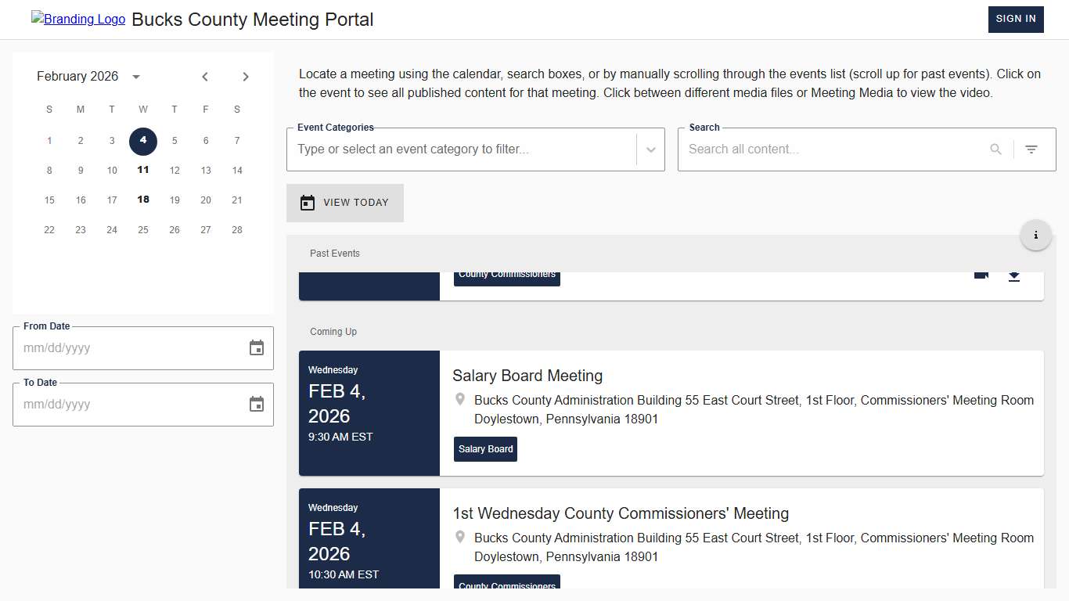Image resolution: width=1069 pixels, height=601 pixels.
Task: Open 1st Wednesday County Commissioners' Meeting
Action: [x=620, y=513]
